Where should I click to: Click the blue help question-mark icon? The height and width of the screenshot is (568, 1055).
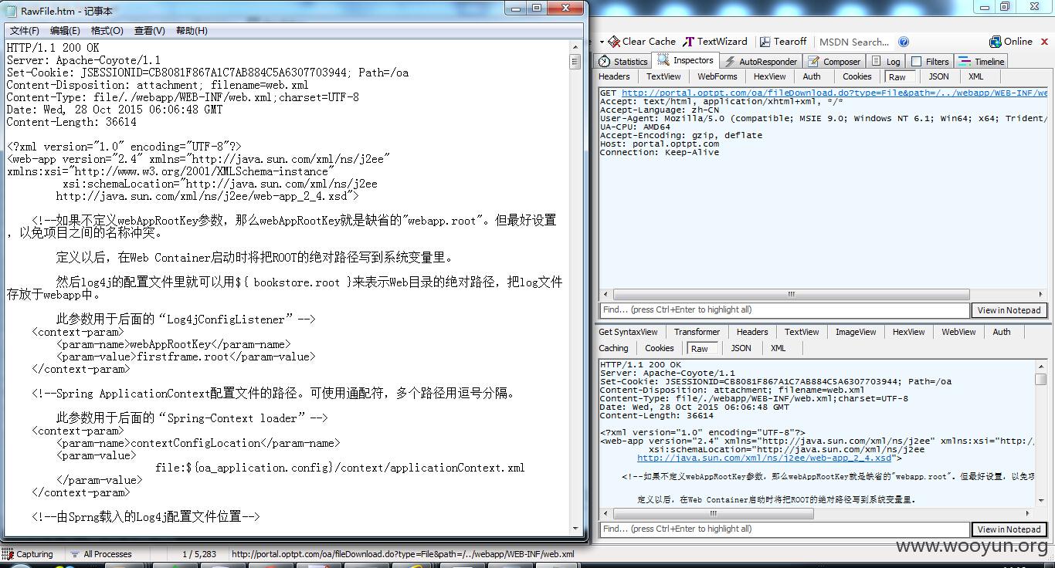click(x=904, y=42)
